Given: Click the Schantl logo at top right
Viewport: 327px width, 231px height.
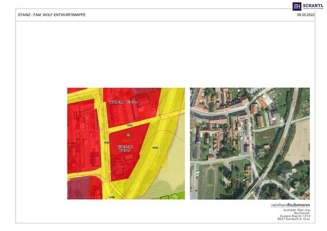Looking at the screenshot, I should (308, 6).
